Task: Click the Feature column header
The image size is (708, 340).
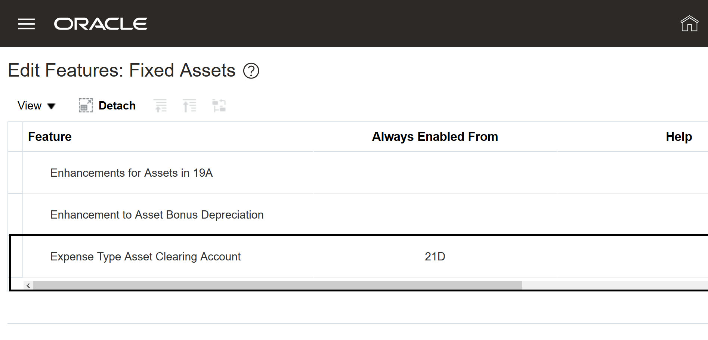Action: tap(50, 137)
